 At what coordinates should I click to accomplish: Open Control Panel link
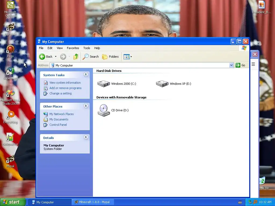58,125
